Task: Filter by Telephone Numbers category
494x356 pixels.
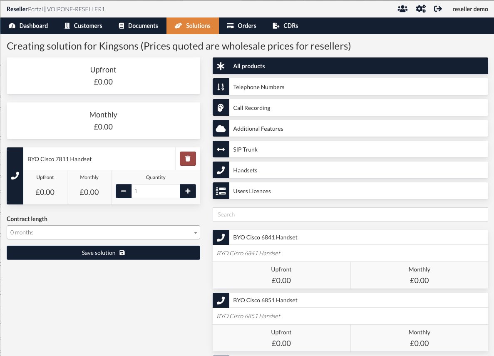Action: [350, 87]
